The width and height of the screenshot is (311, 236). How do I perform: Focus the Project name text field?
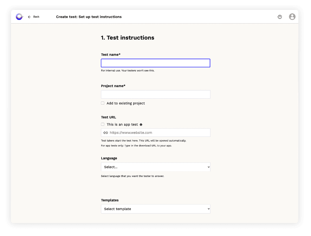coord(155,94)
